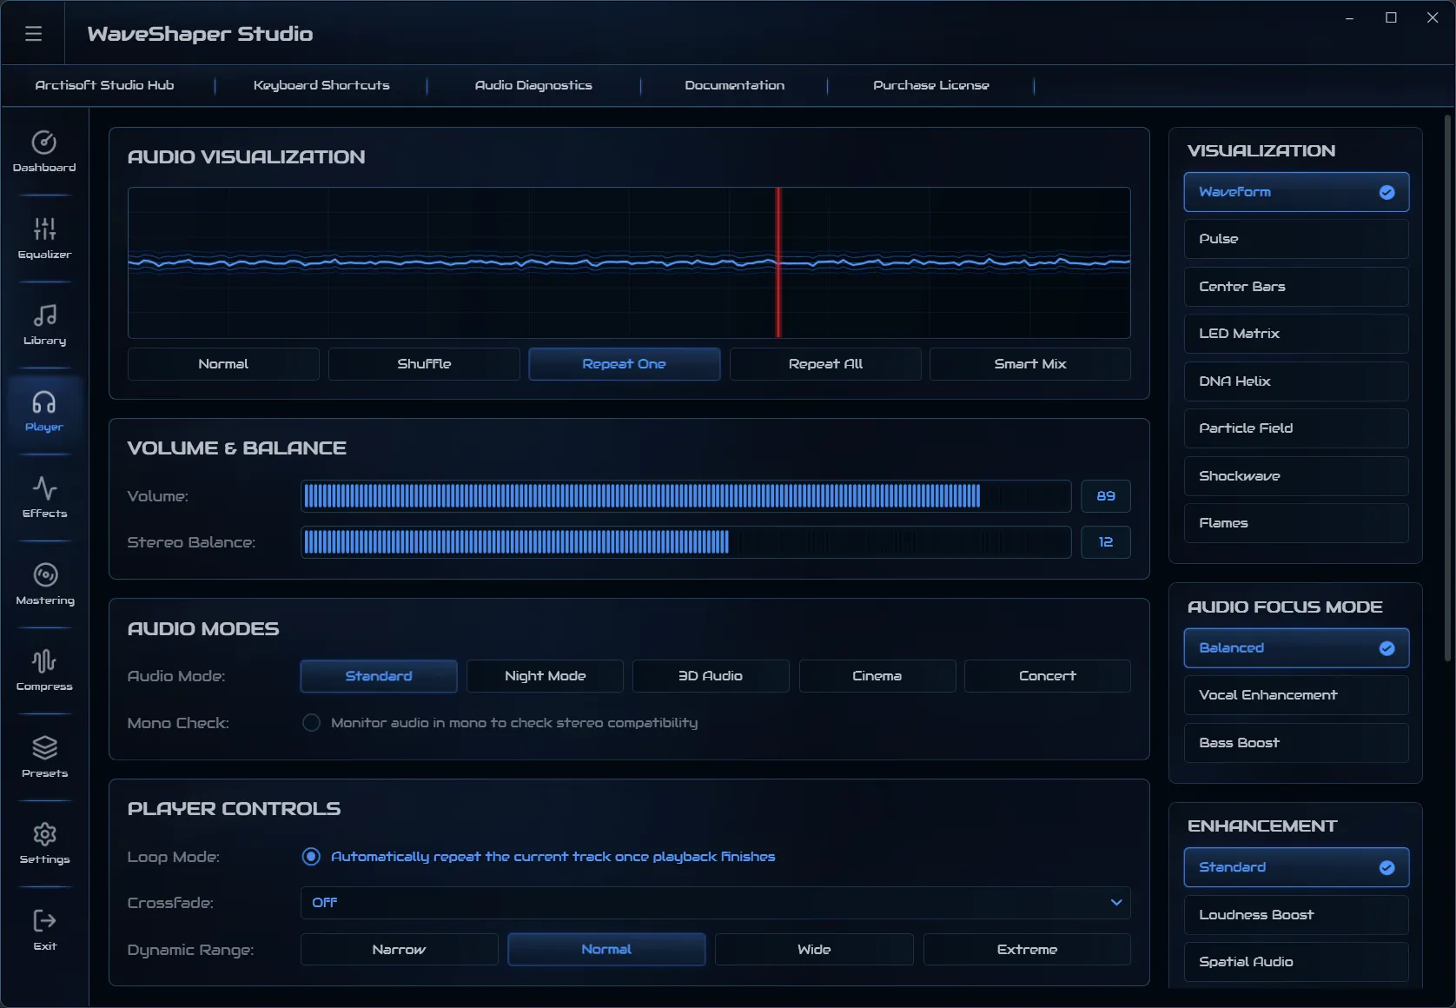
Task: Click the right panel vertical scrollbar
Action: coord(1448,388)
